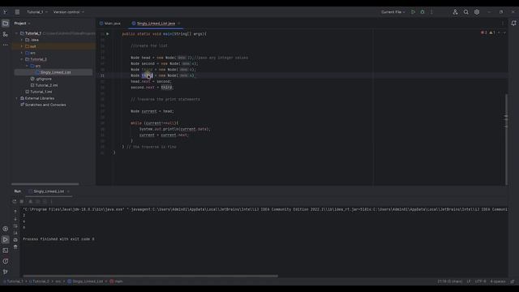Viewport: 519px width, 292px height.
Task: Open Tutorial_1 project dropdown
Action: coord(37,12)
